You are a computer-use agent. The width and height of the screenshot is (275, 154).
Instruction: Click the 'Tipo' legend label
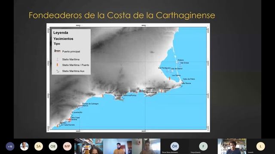click(x=57, y=44)
